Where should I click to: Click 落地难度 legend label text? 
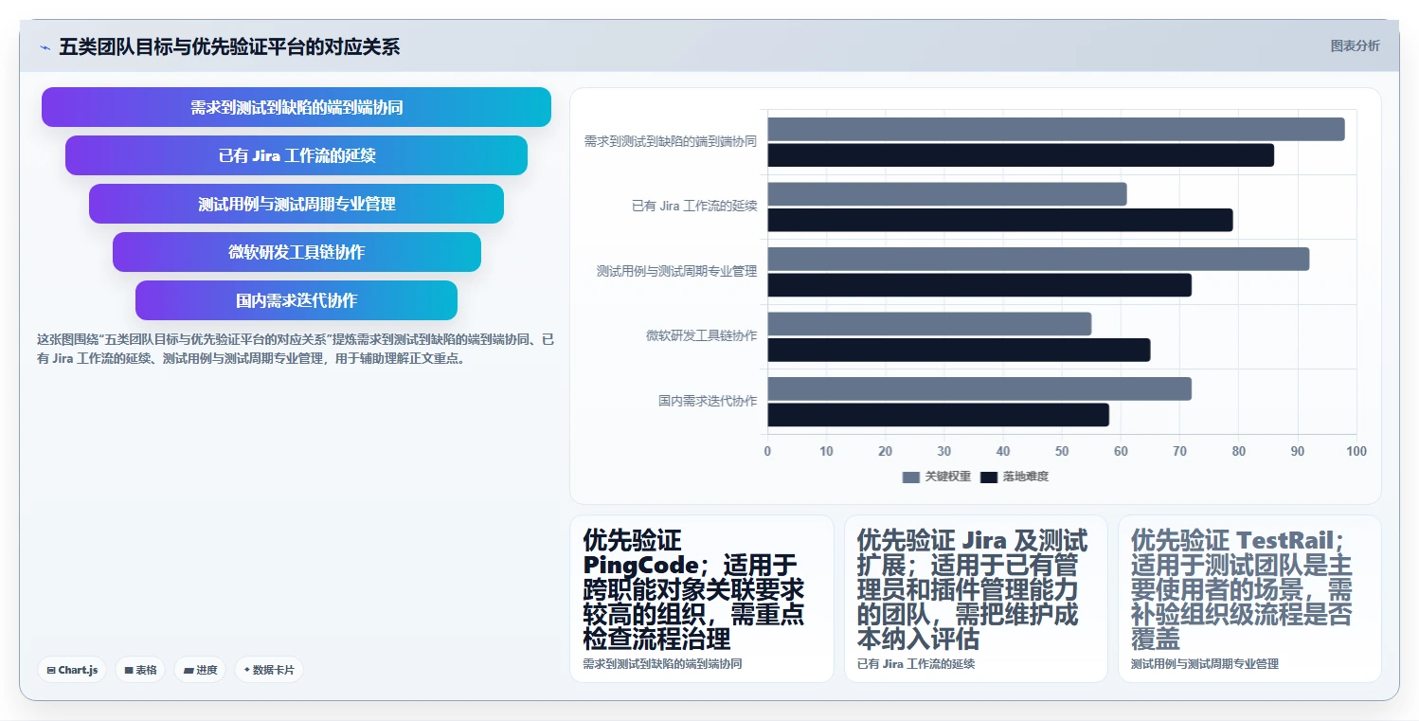1026,477
